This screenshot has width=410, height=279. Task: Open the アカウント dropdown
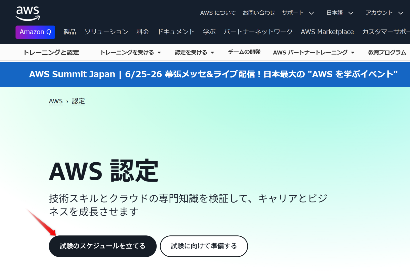(401, 13)
